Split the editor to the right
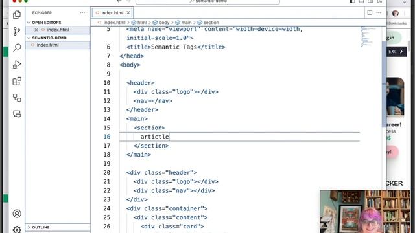 (x=370, y=12)
